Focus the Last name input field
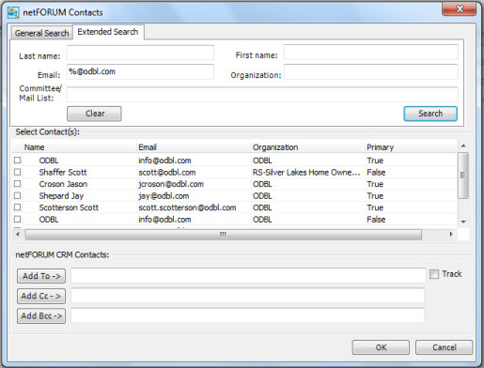This screenshot has width=484, height=368. click(x=140, y=53)
